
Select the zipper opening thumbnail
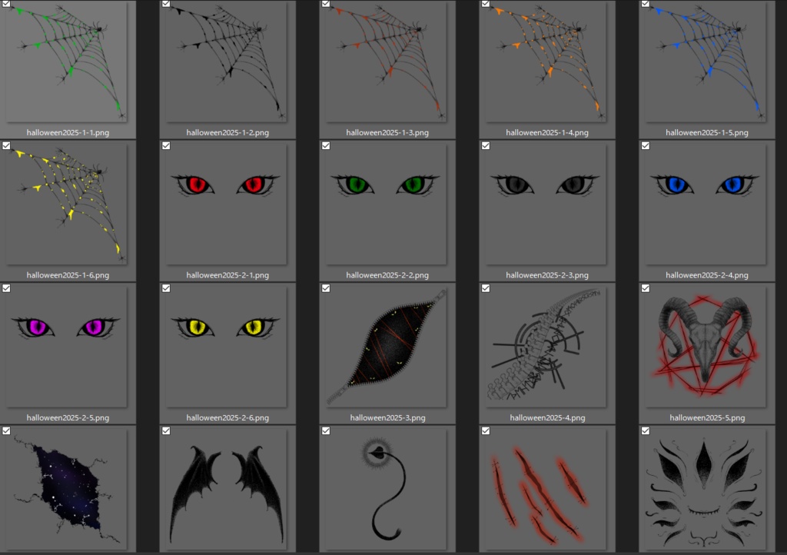386,347
